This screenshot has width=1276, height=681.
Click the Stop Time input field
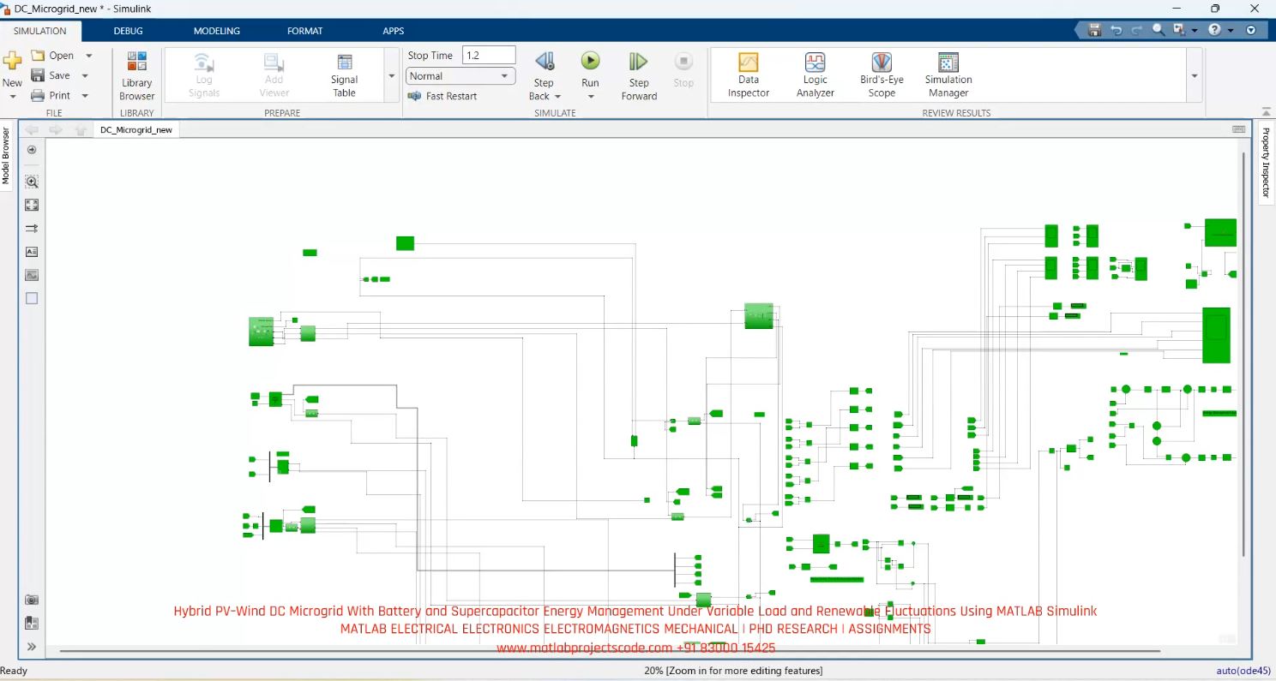pos(487,54)
